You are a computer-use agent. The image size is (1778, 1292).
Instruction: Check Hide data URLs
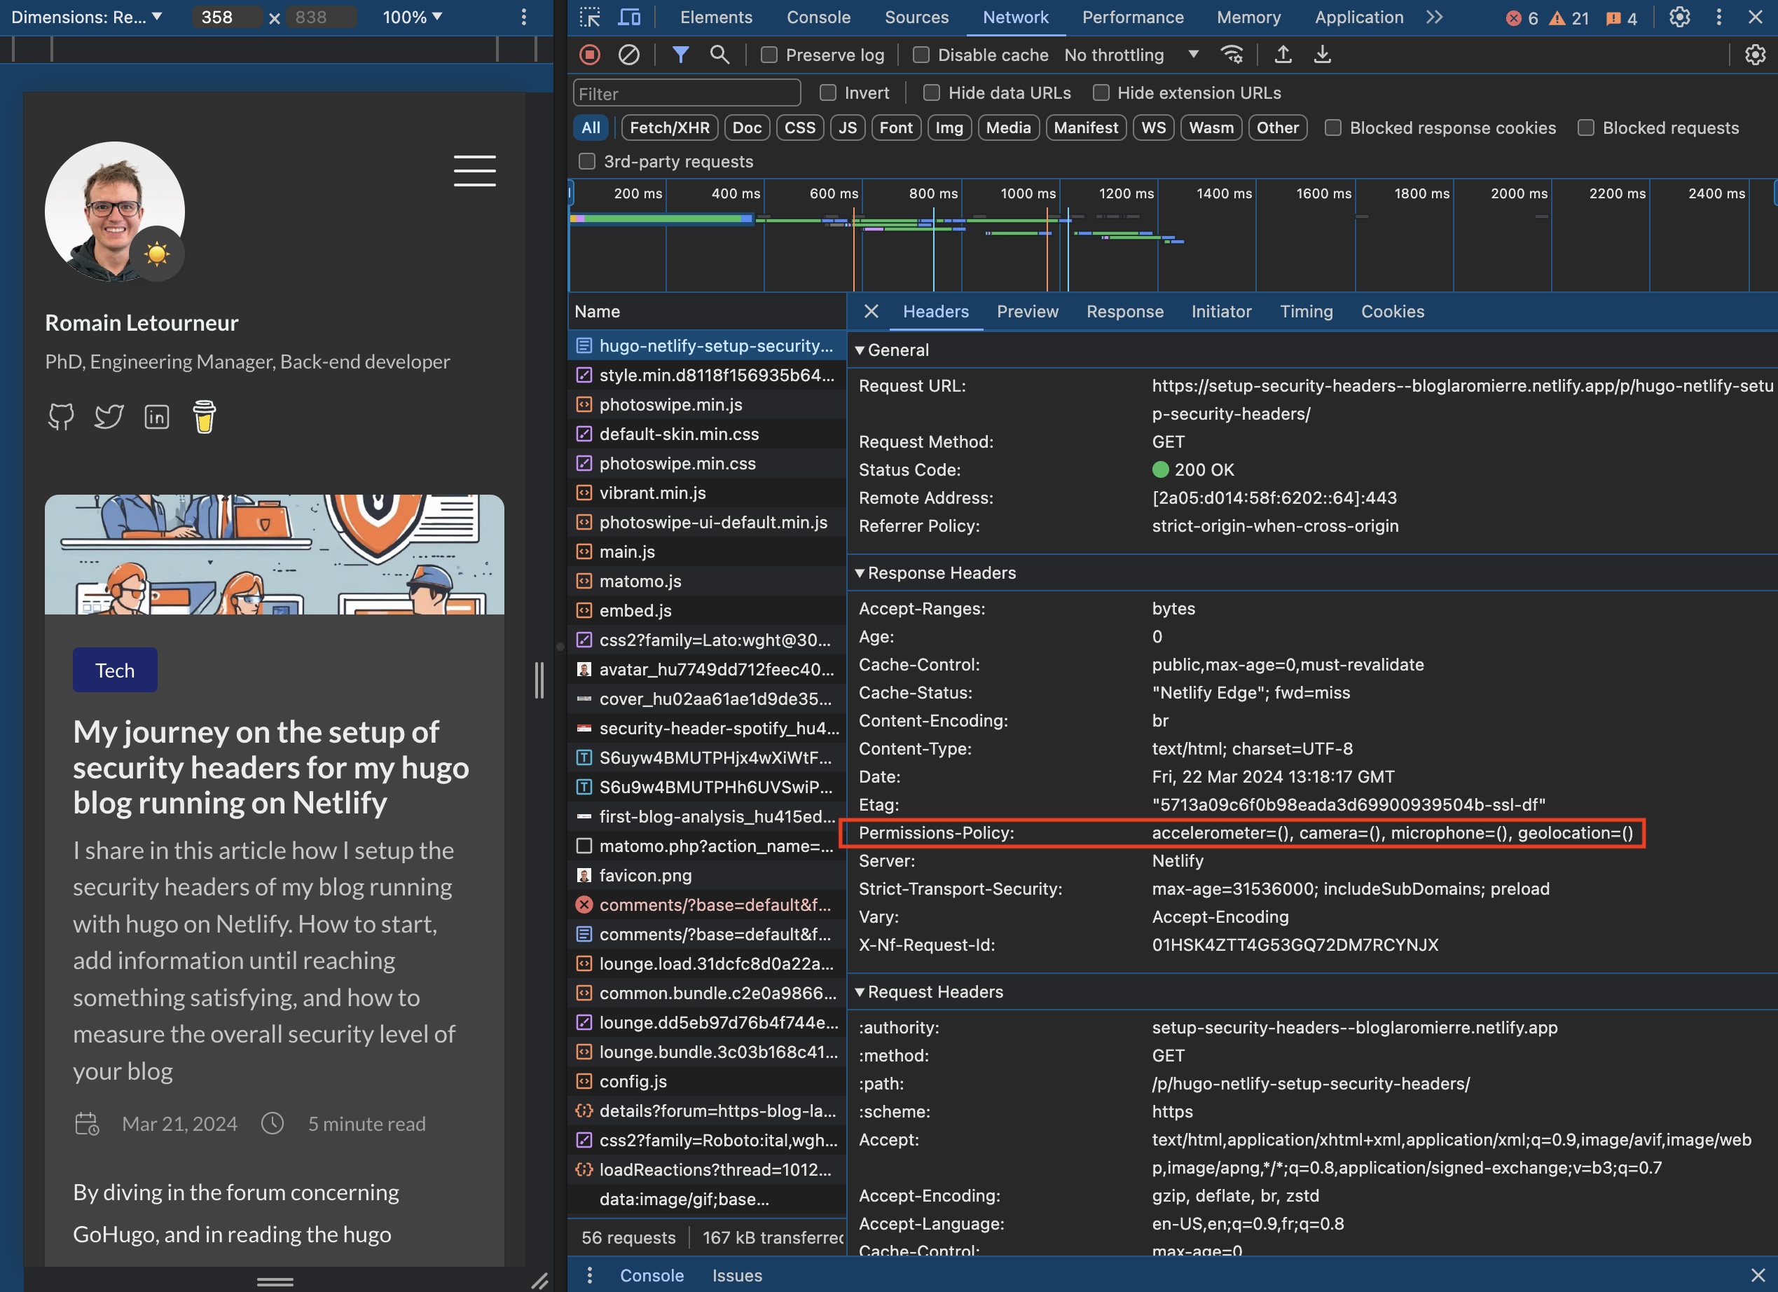[x=931, y=92]
